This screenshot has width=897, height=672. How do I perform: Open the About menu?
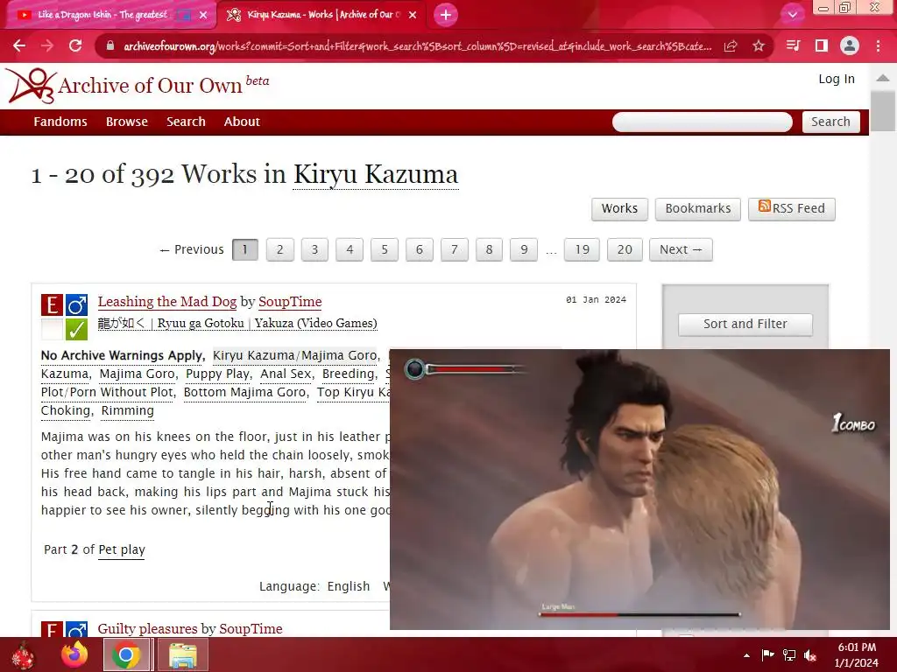click(242, 122)
